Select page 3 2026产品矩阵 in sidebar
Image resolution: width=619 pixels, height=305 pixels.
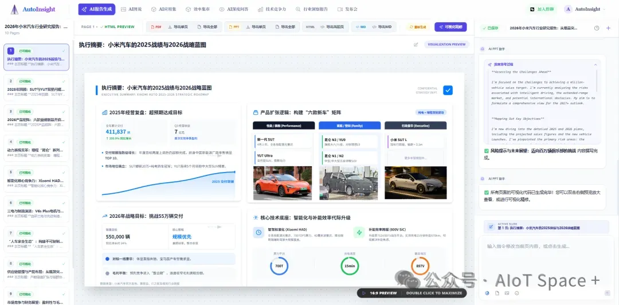[x=36, y=118]
